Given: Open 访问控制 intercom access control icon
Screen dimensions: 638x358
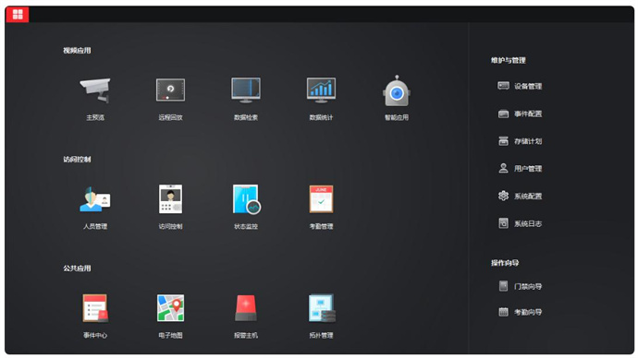Looking at the screenshot, I should tap(170, 199).
